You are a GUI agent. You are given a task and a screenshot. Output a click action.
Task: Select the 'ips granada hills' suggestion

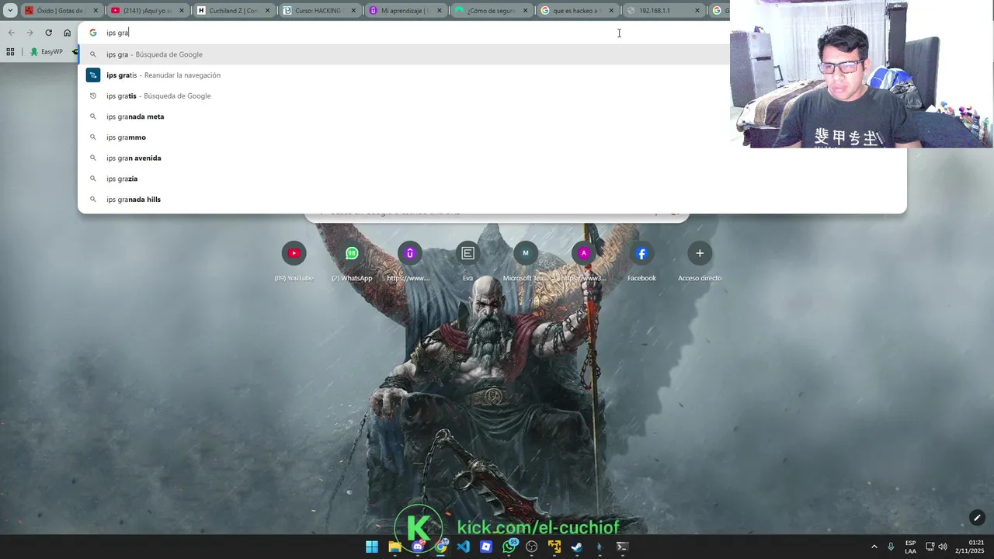tap(492, 200)
